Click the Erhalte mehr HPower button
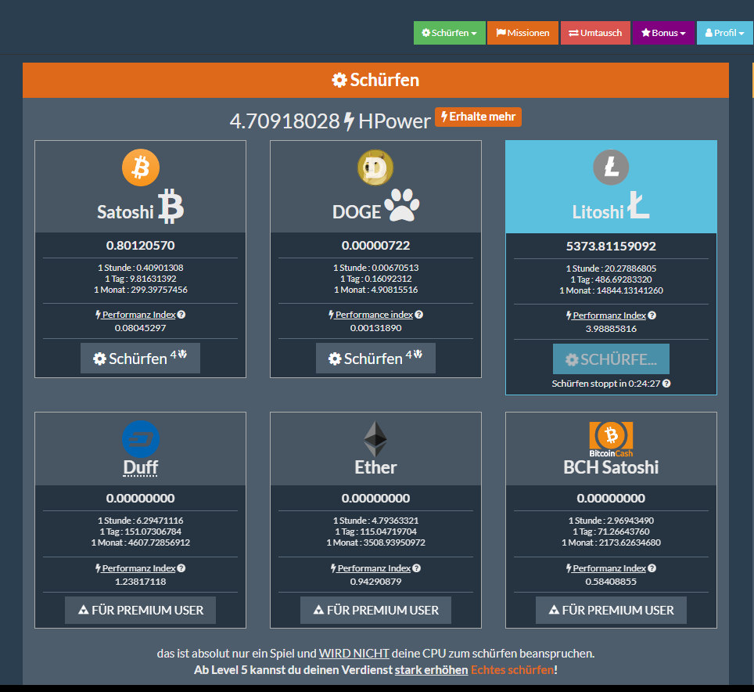754x692 pixels. [x=478, y=117]
